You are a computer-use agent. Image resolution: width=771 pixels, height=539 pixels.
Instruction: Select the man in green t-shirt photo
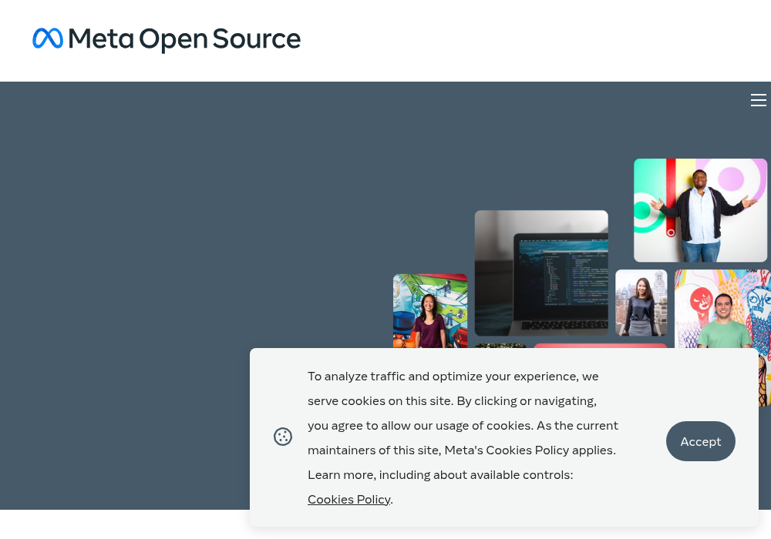(723, 309)
